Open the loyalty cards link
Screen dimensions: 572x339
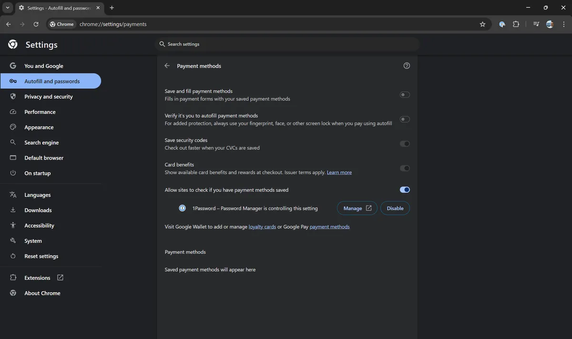point(262,227)
